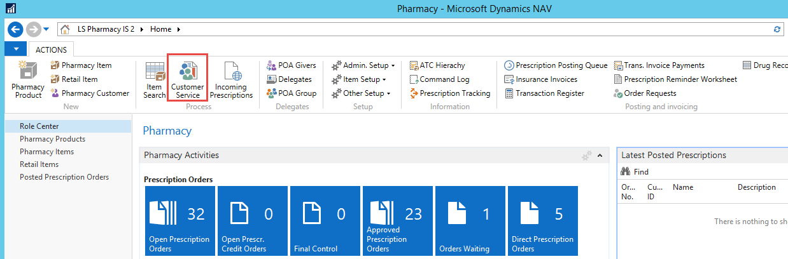Click the Refresh icon in address bar
This screenshot has width=788, height=259.
pos(777,29)
